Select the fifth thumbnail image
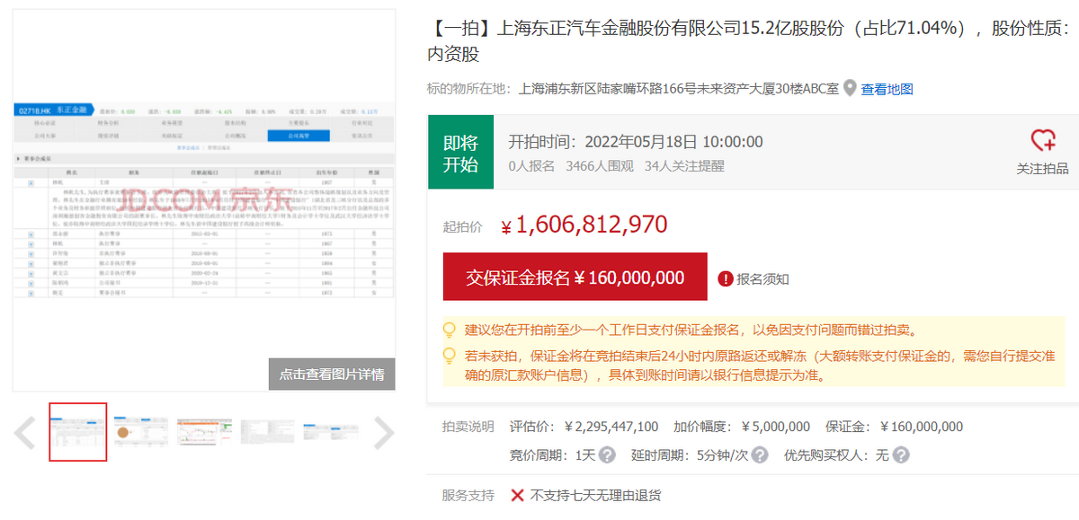Screen dimensions: 1079x520 (330, 432)
